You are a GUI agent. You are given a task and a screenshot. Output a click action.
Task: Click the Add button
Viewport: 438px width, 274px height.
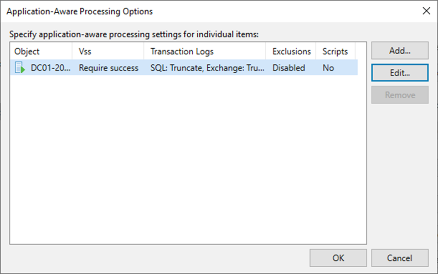400,51
